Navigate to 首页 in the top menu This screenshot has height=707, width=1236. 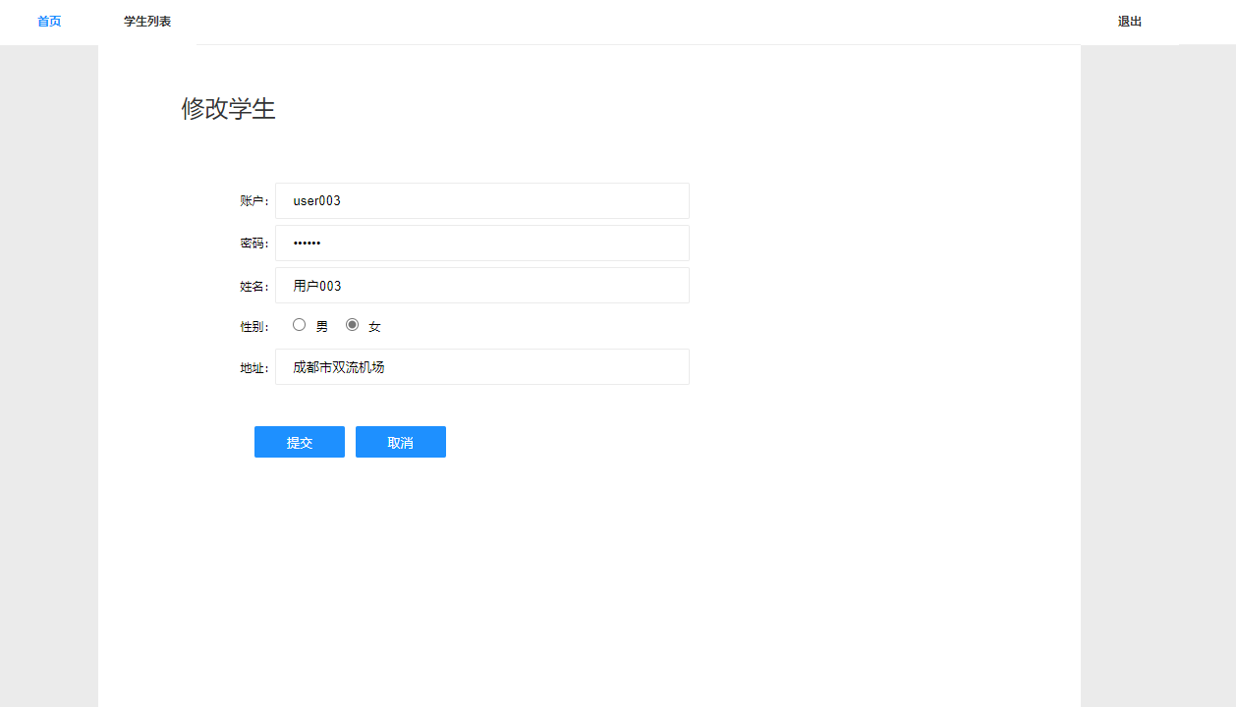[48, 21]
